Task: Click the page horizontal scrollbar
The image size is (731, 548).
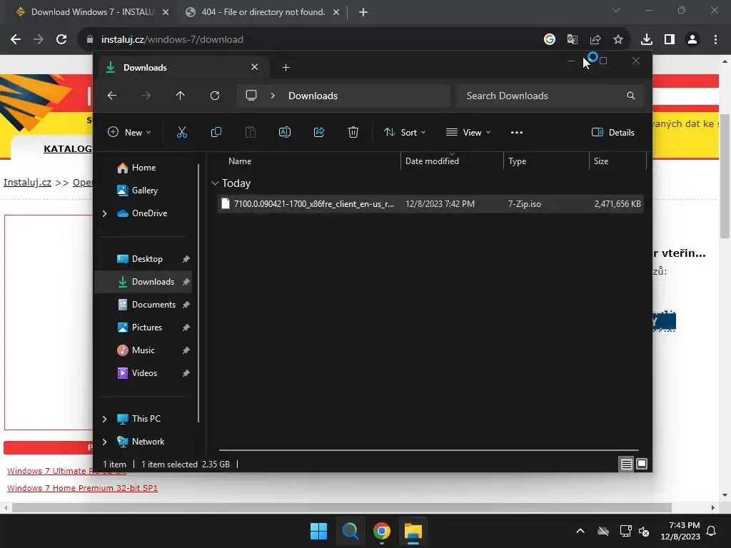Action: click(x=342, y=507)
